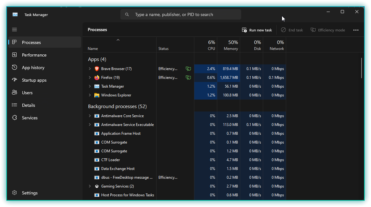Click the vertical scrollbar of process list
The image size is (371, 207).
[362, 68]
